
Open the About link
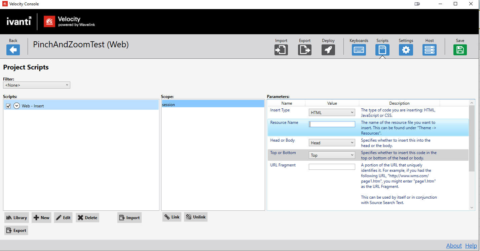454,246
